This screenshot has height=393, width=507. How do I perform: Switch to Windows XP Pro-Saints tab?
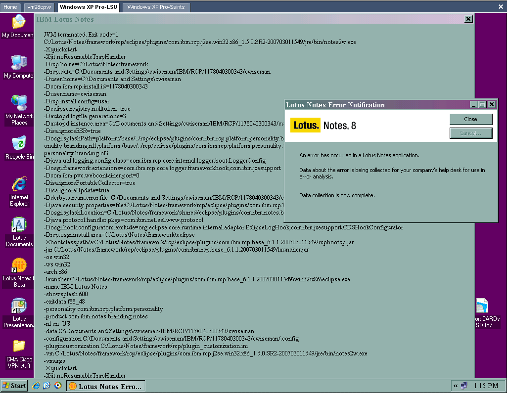pyautogui.click(x=156, y=7)
